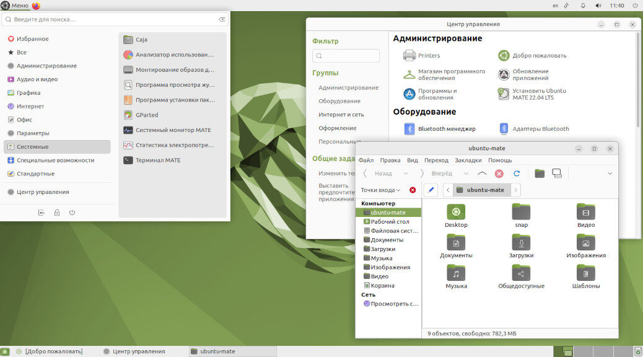Open the home folder toolbar icon
This screenshot has height=357, width=643.
[540, 174]
